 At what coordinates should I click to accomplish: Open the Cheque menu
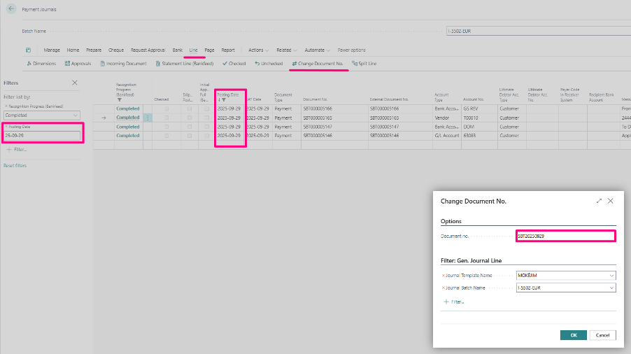[116, 50]
